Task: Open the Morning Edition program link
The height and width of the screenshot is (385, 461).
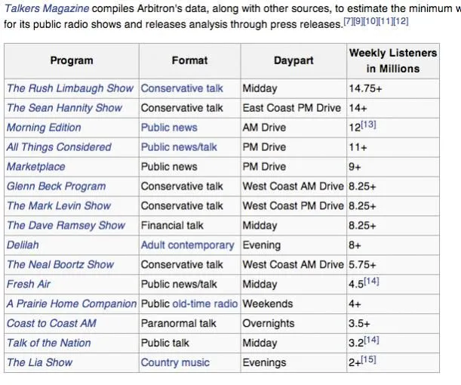Action: [x=44, y=128]
